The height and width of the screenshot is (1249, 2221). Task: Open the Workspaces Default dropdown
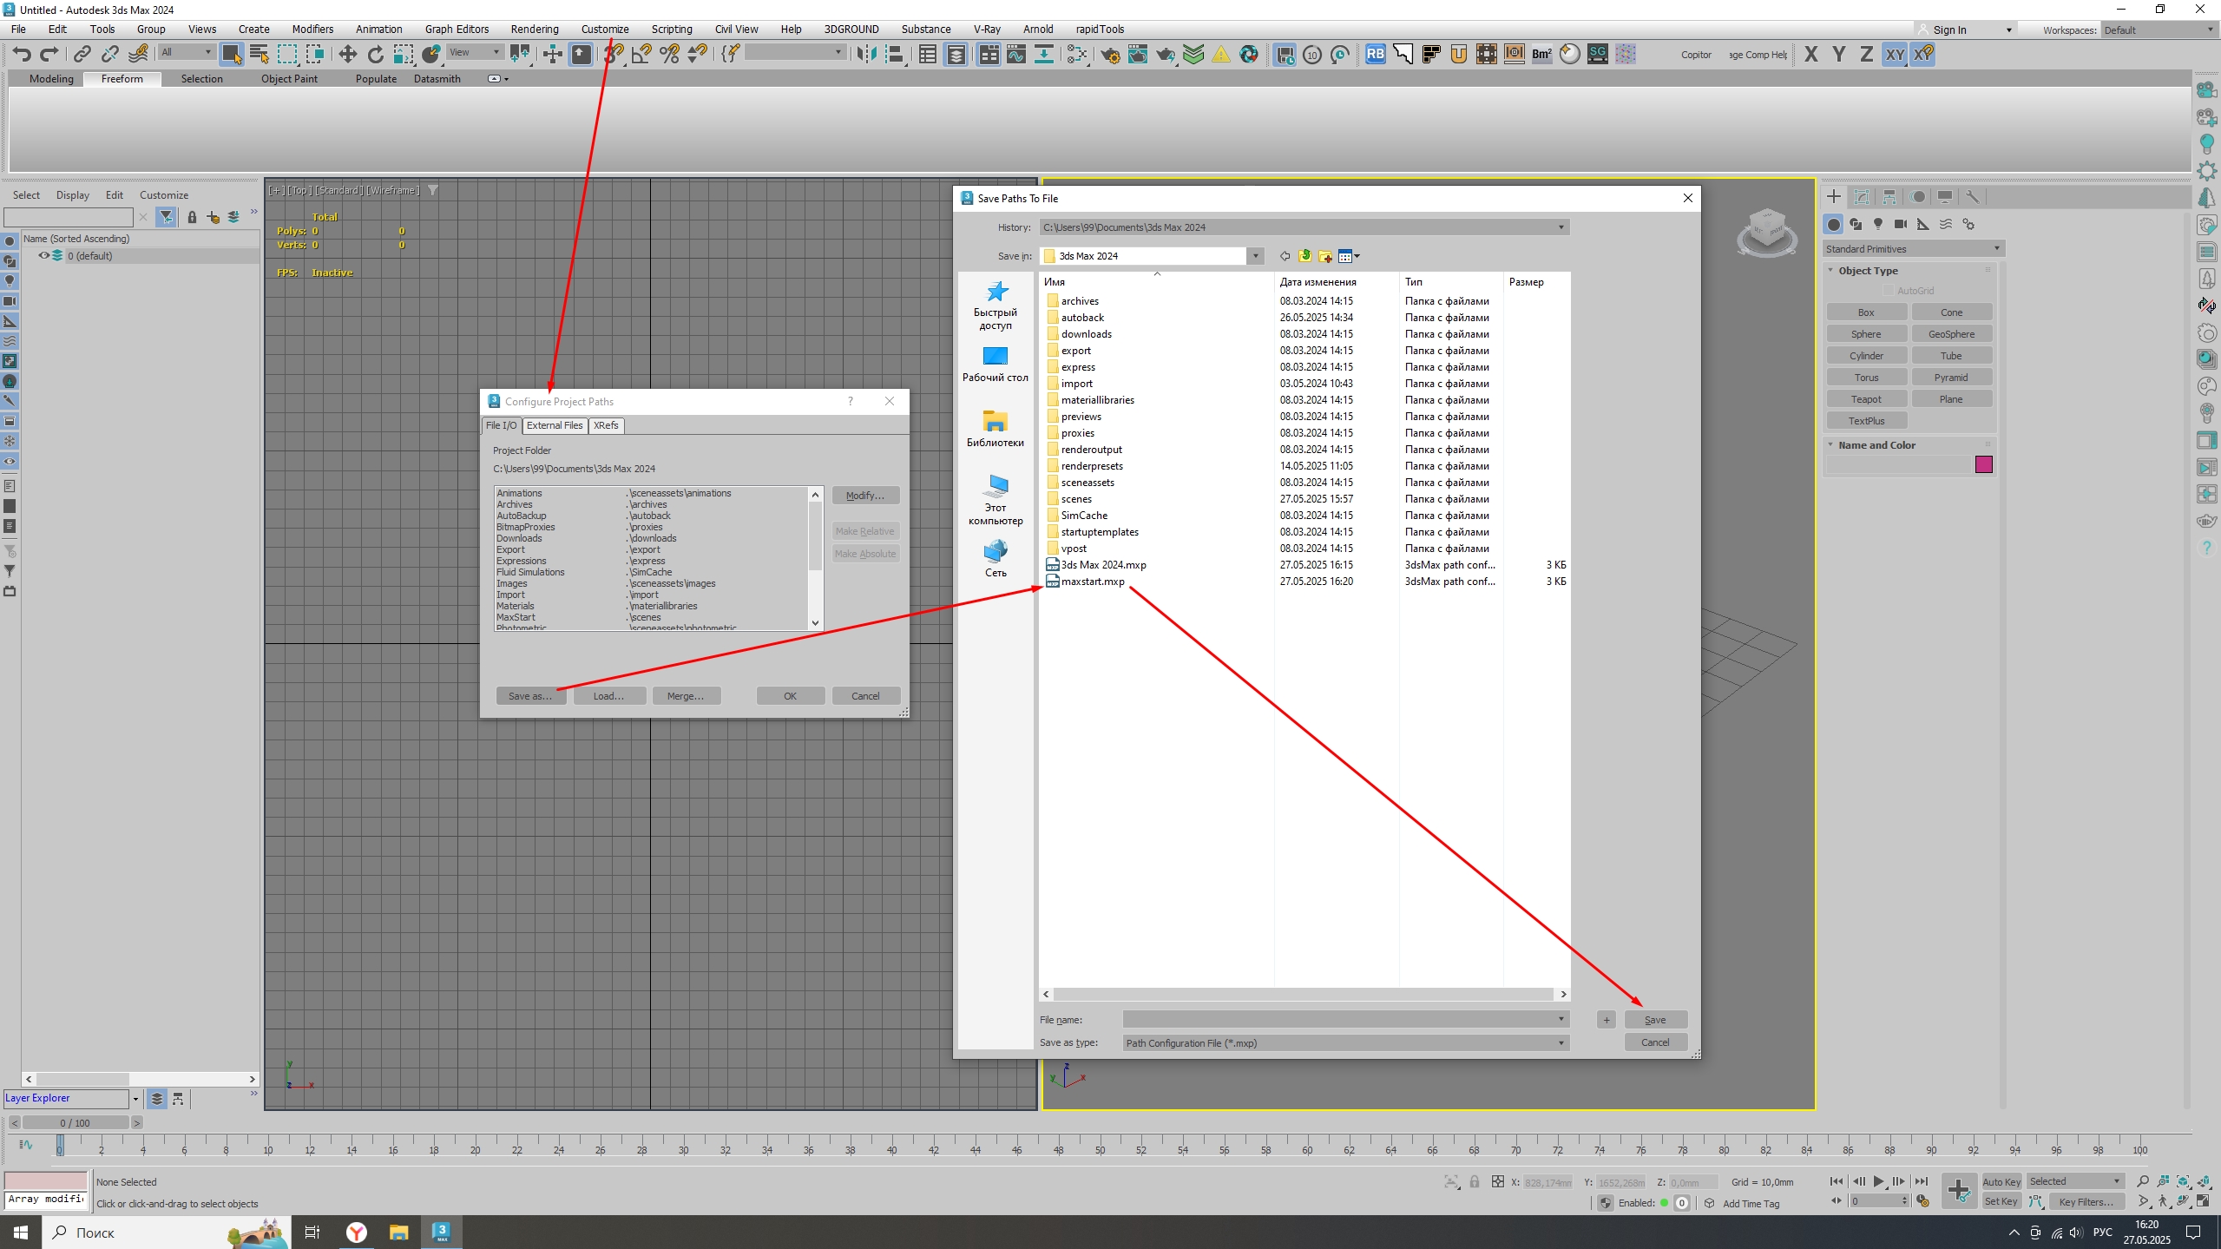2159,30
